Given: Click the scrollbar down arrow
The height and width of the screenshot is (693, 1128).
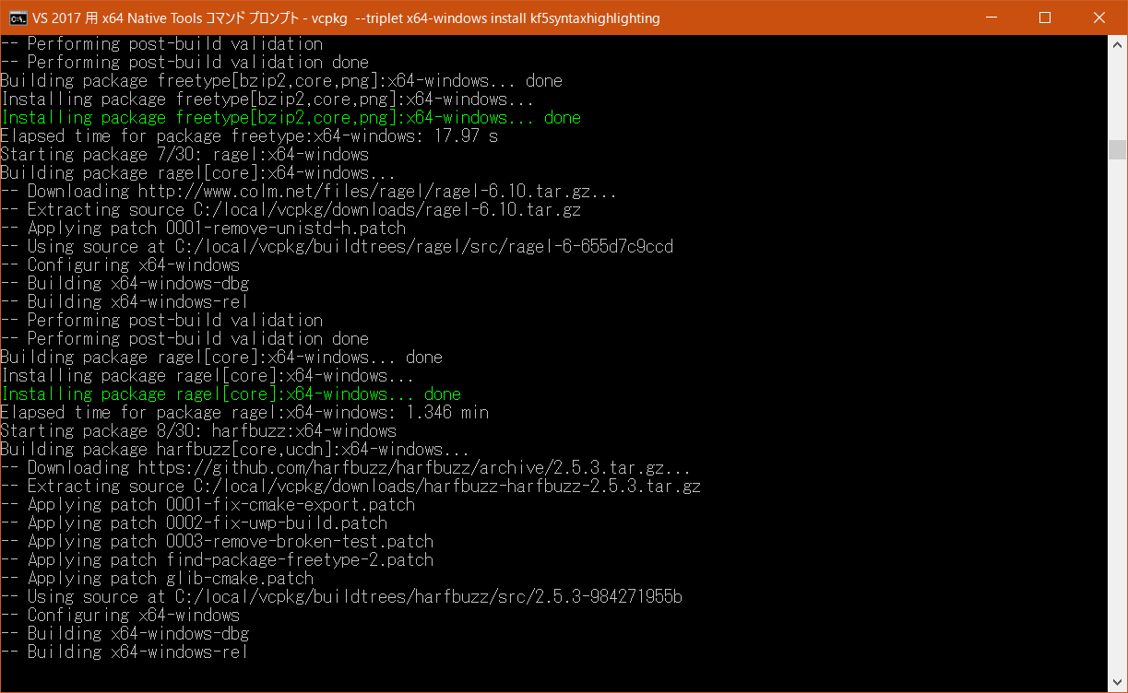Looking at the screenshot, I should 1118,683.
